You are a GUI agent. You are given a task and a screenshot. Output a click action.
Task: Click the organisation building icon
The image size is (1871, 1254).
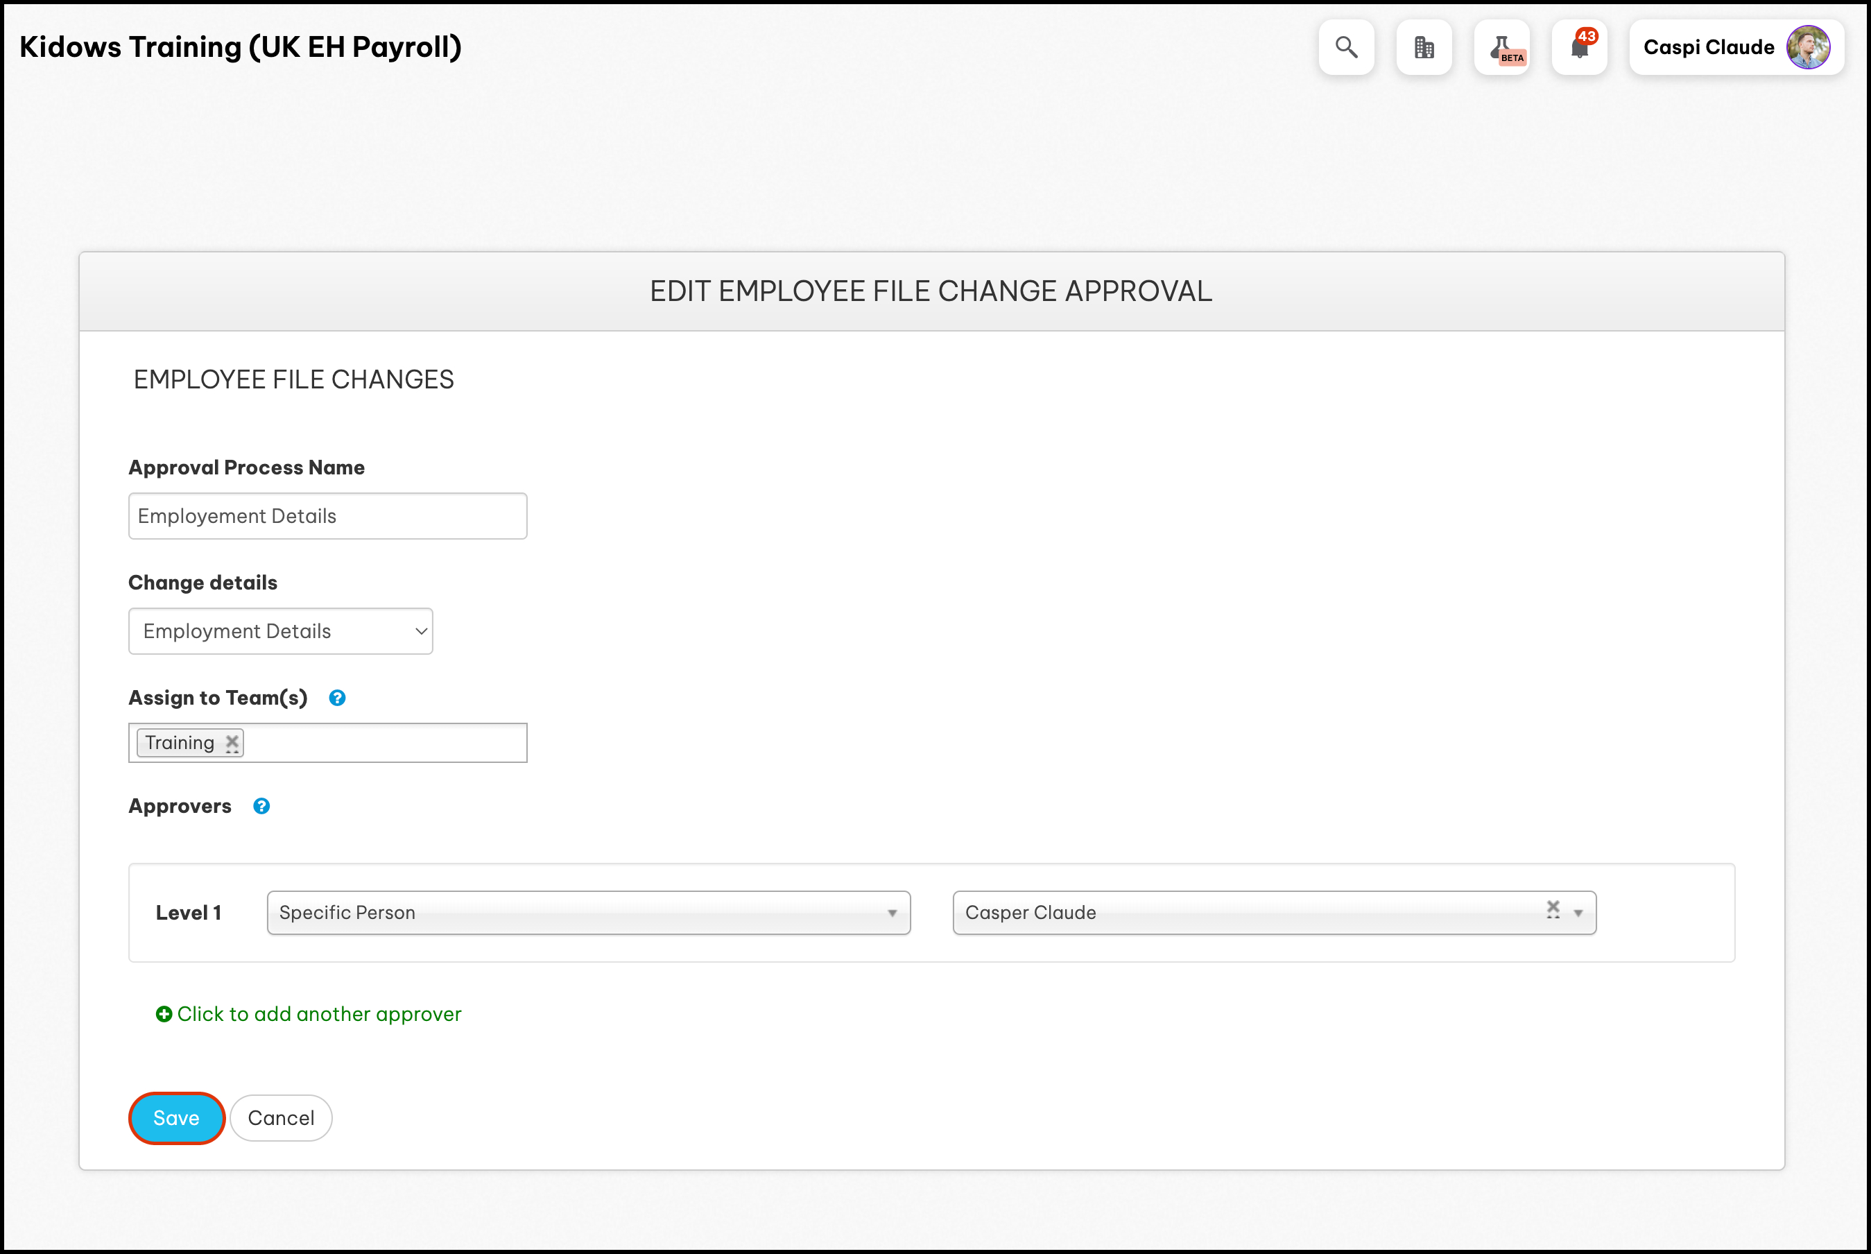(1424, 48)
